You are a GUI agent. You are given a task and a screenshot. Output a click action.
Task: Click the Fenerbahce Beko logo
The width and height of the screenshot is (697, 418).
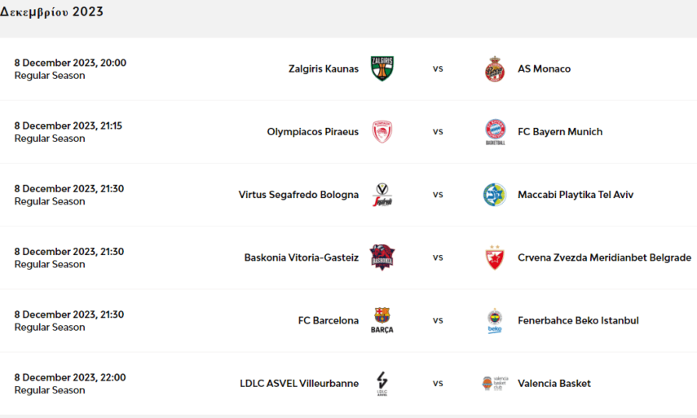[495, 320]
